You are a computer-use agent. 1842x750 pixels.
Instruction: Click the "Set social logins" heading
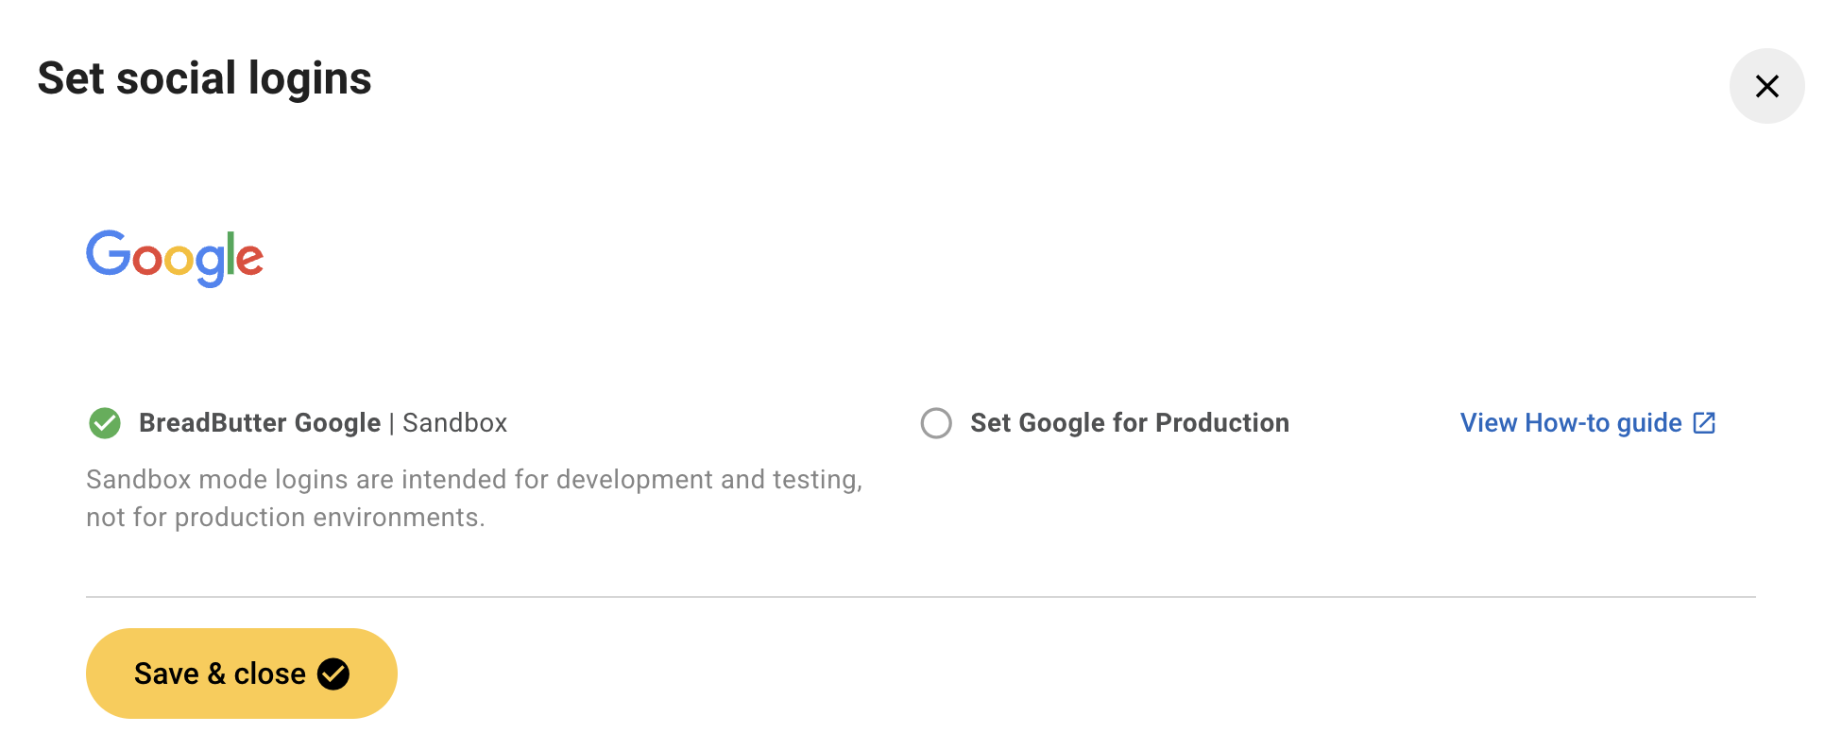[204, 78]
